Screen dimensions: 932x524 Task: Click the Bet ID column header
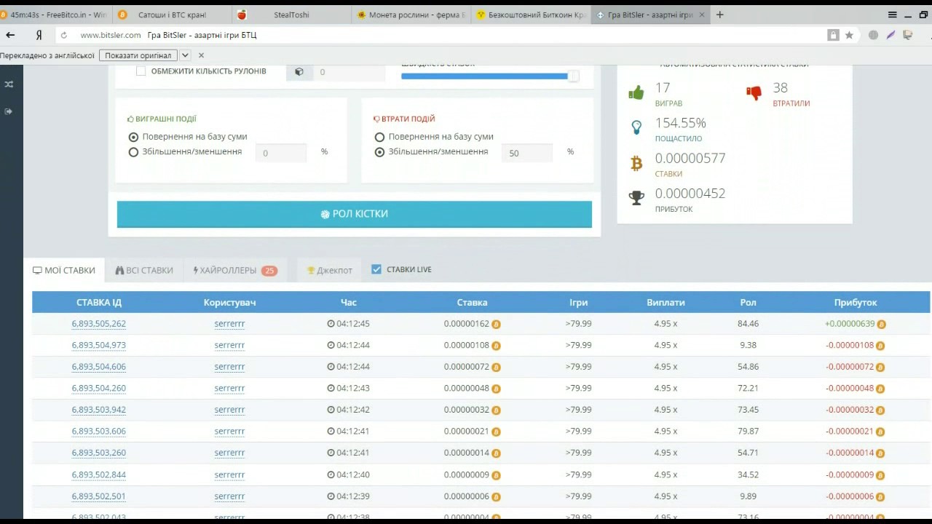tap(99, 302)
